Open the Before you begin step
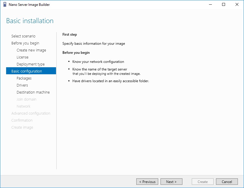This screenshot has height=188, width=244. [x=25, y=43]
